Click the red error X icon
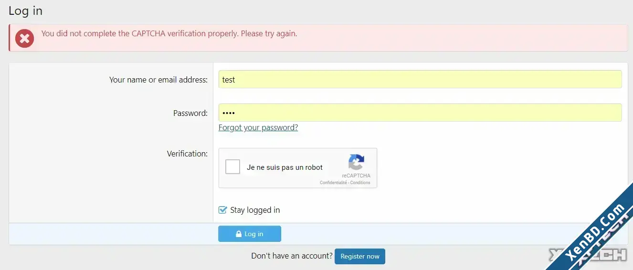Viewport: 633px width, 270px height. (24, 38)
